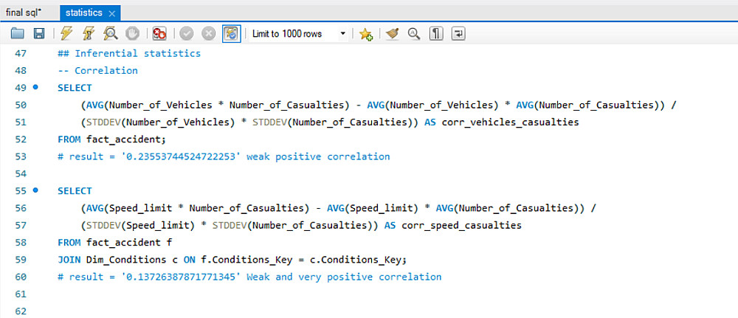
Task: Click AVG(Speed_limit * Number_of_Casualties) on line 56
Action: tap(197, 208)
